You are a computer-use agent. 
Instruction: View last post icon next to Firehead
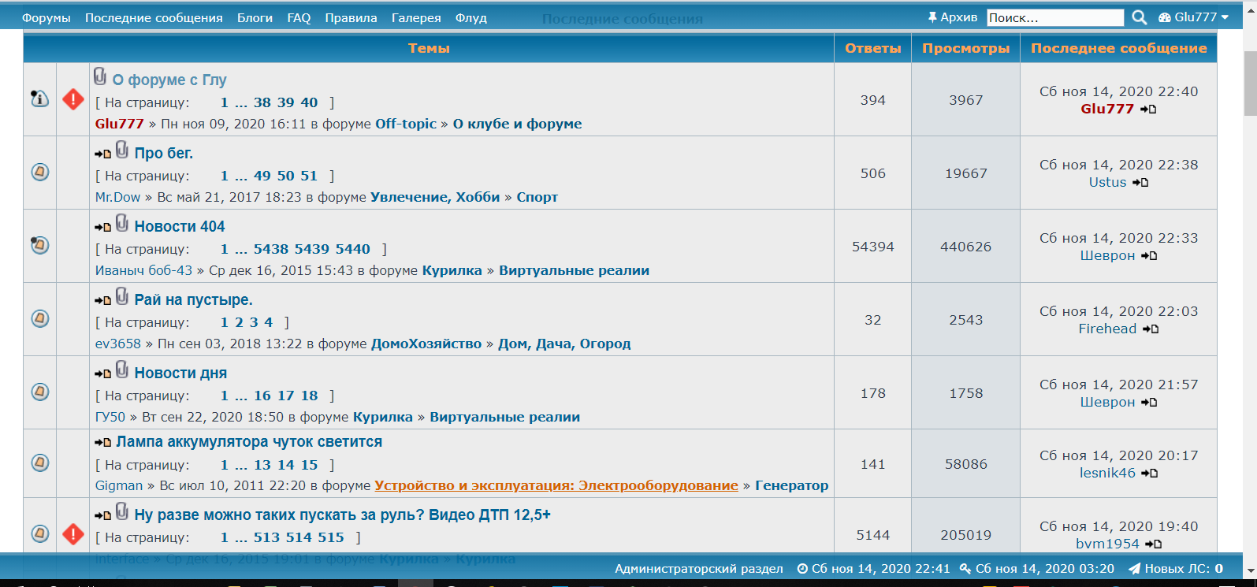tap(1151, 329)
